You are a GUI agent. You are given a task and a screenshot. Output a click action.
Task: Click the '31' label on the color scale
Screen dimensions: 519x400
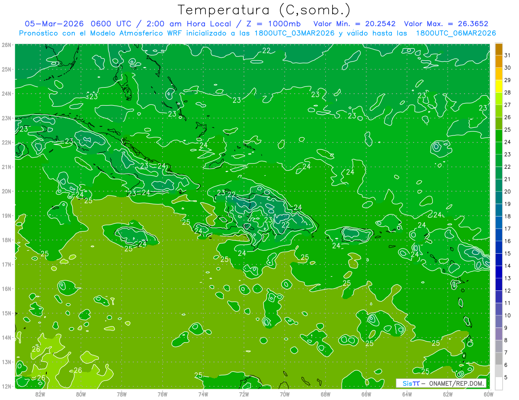point(507,55)
